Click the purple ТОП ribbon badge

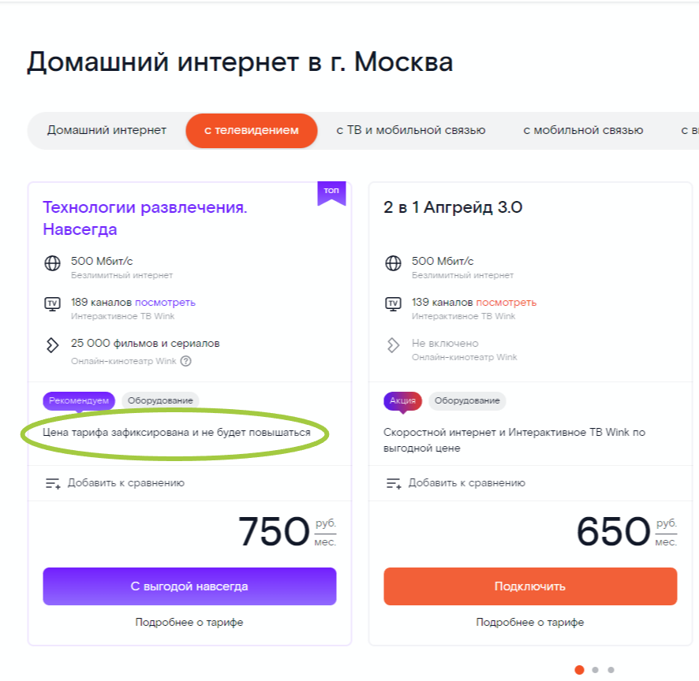[331, 192]
